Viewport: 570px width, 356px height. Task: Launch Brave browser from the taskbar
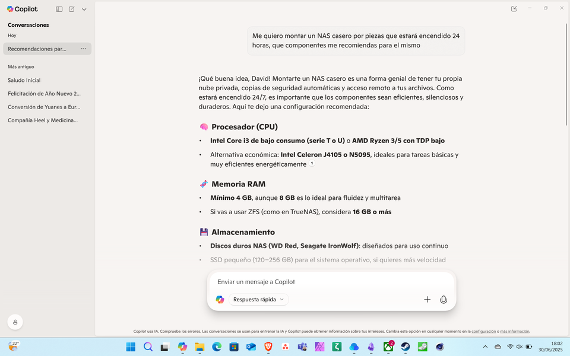coord(268,347)
